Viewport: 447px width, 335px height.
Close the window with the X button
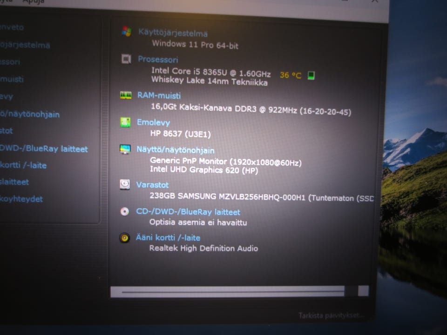click(374, 1)
